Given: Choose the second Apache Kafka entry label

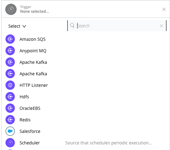Looking at the screenshot, I should (33, 74).
